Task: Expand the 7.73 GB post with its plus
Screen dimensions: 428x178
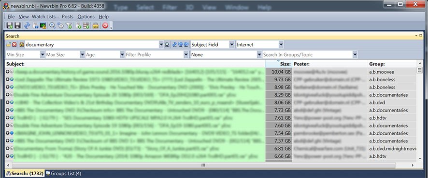Action: [x=8, y=110]
